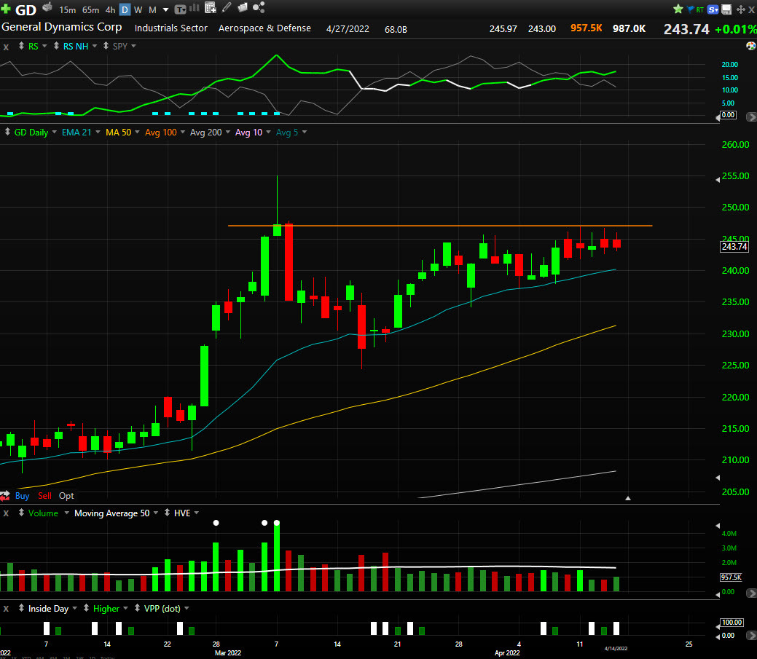This screenshot has width=757, height=659.
Task: Click the move arrows before RS
Action: (x=21, y=46)
